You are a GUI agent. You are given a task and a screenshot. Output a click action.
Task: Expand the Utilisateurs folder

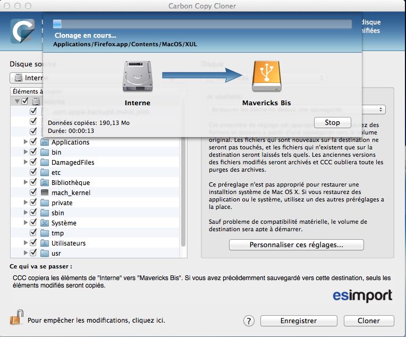(x=26, y=243)
